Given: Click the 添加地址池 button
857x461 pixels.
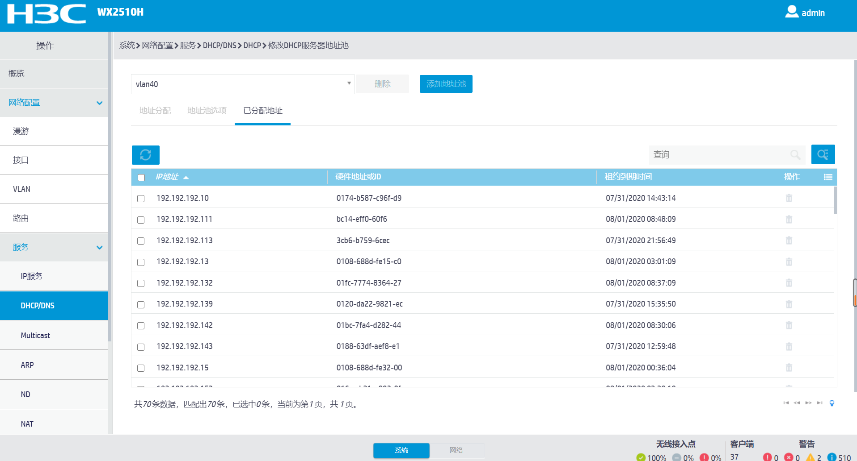Looking at the screenshot, I should (x=446, y=84).
